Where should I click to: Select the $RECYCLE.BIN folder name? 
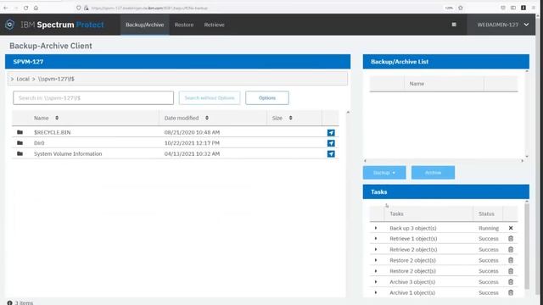click(53, 132)
